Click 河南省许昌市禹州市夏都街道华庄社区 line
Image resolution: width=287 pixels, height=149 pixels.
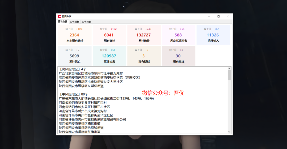(x=86, y=115)
